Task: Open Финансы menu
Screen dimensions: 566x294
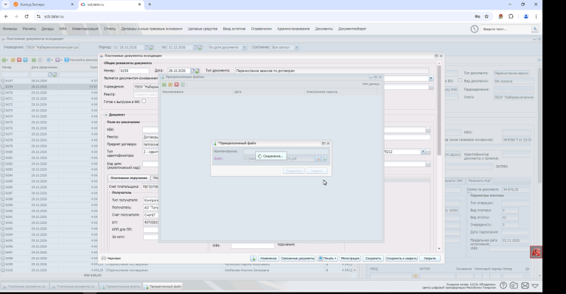Action: 10,29
